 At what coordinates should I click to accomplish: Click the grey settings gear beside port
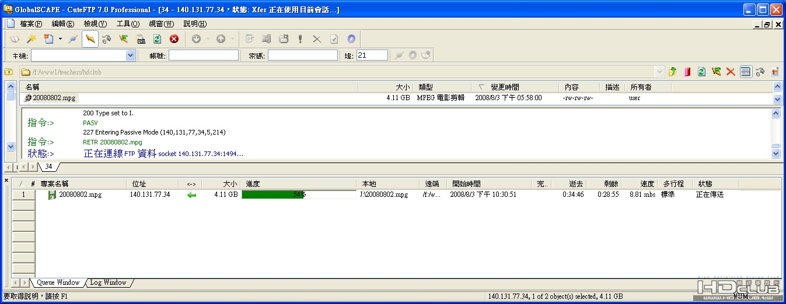(413, 55)
